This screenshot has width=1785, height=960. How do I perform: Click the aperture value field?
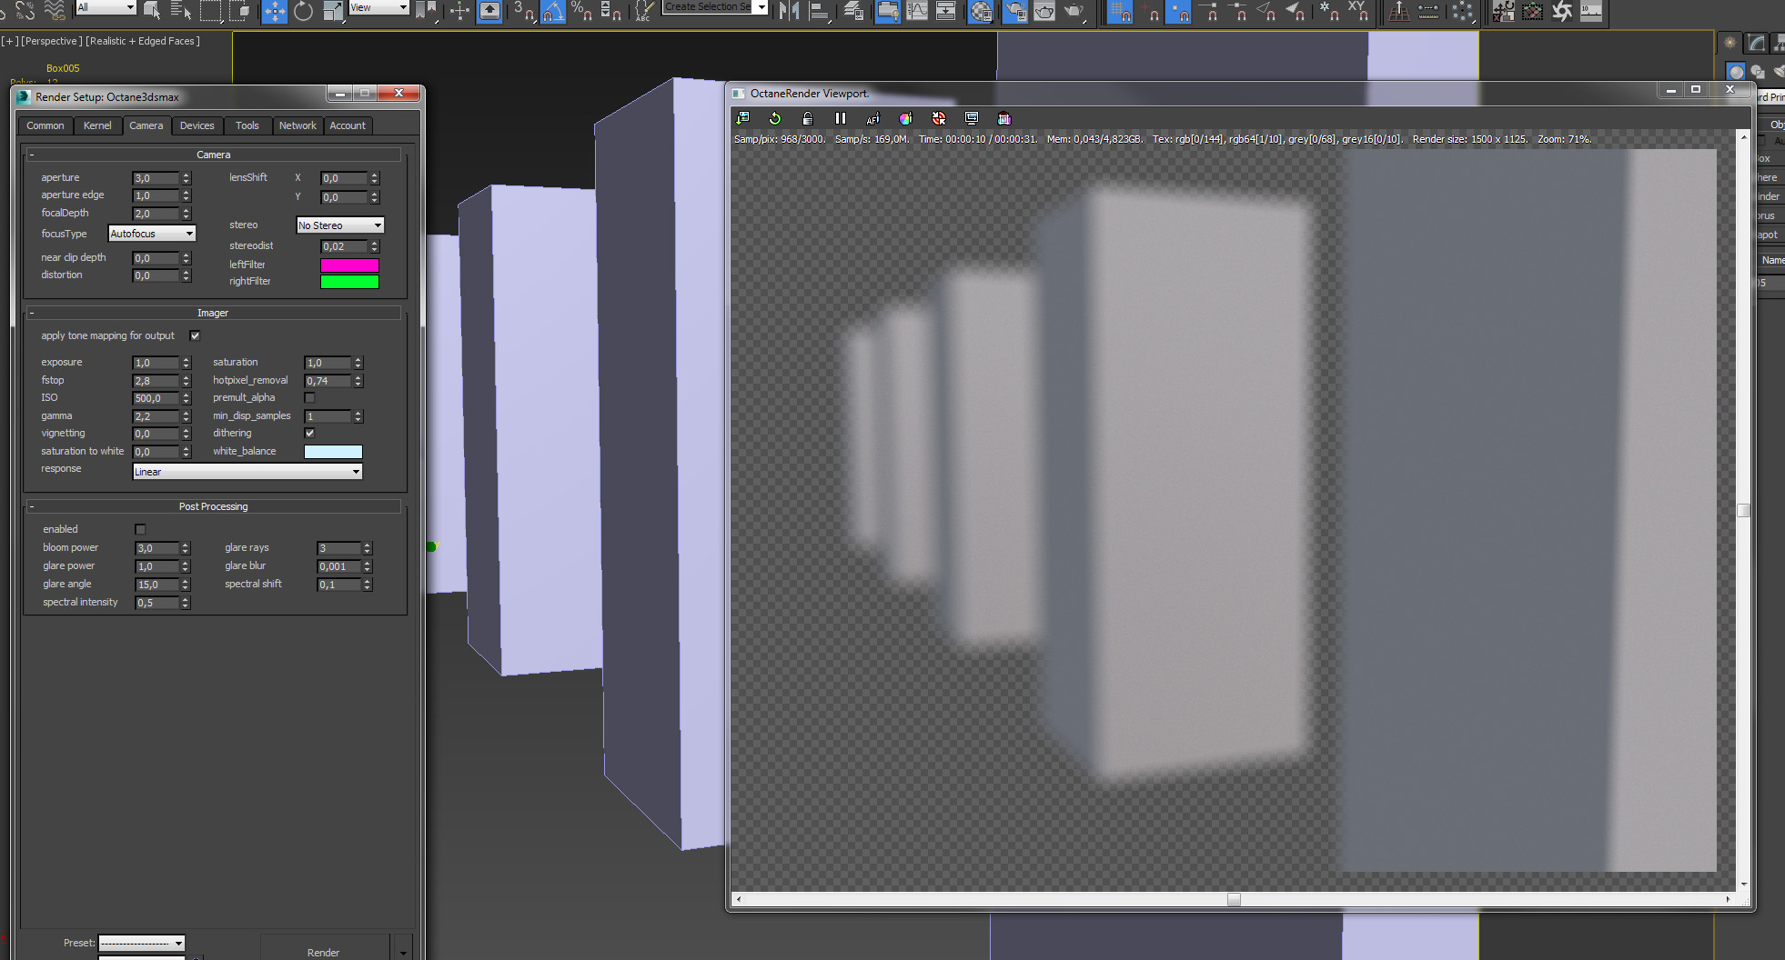click(x=156, y=178)
